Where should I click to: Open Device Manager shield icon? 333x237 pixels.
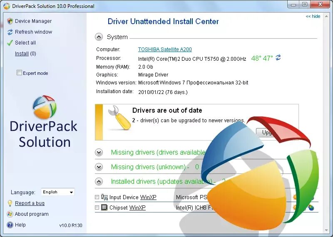[10, 21]
